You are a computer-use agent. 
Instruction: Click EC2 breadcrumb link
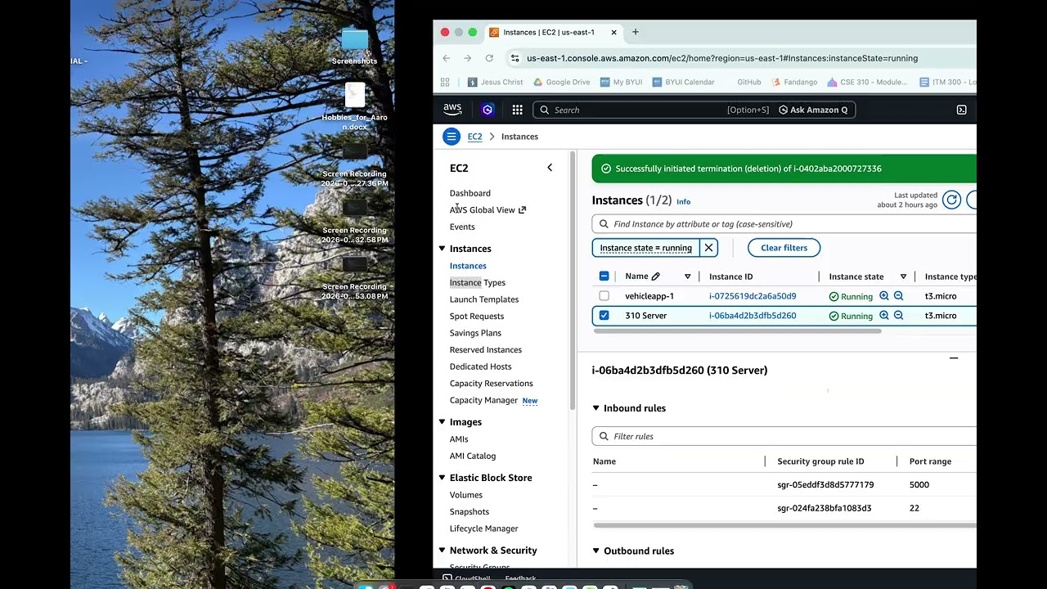474,137
